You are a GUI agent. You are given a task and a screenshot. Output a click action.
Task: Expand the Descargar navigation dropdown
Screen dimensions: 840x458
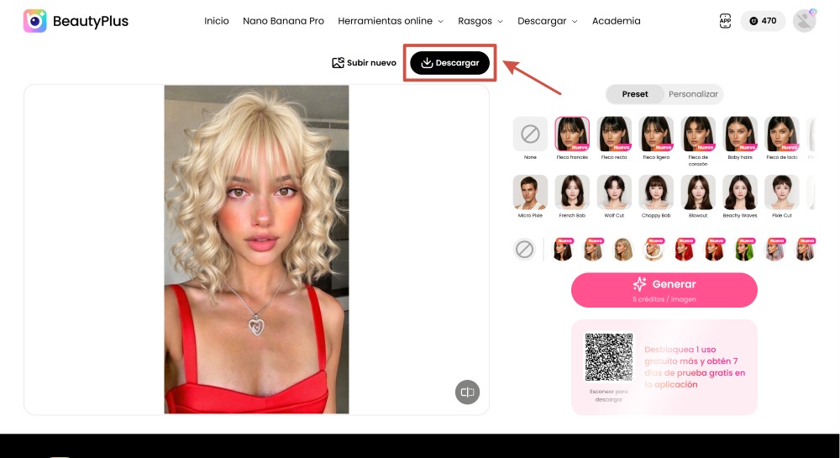[x=548, y=21]
